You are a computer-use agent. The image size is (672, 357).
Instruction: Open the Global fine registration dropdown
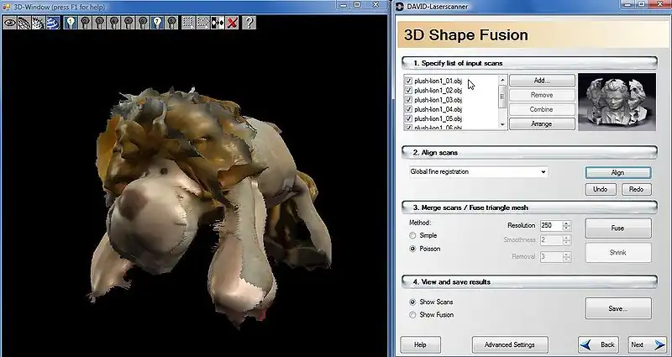[543, 171]
